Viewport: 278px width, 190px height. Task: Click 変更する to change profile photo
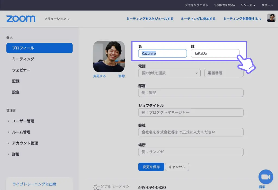tap(99, 76)
